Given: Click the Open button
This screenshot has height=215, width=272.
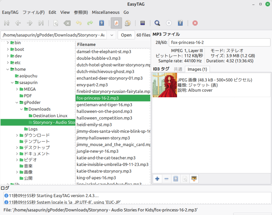Looking at the screenshot, I should pos(126,35).
